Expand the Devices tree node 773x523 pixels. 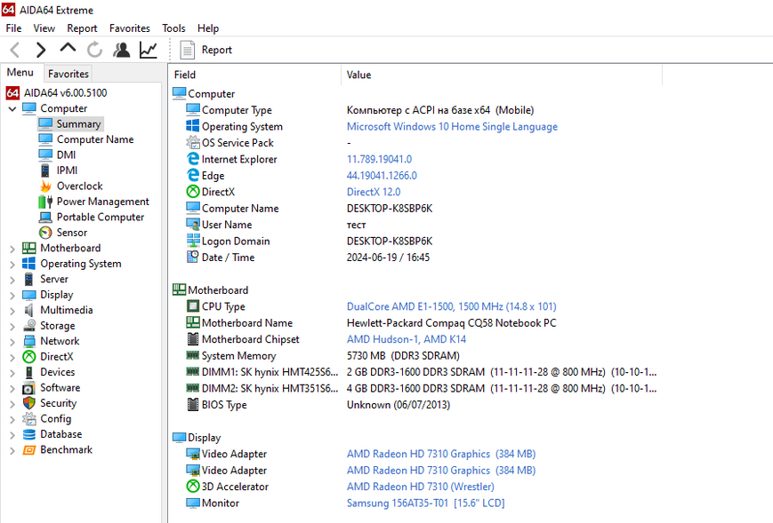point(12,373)
